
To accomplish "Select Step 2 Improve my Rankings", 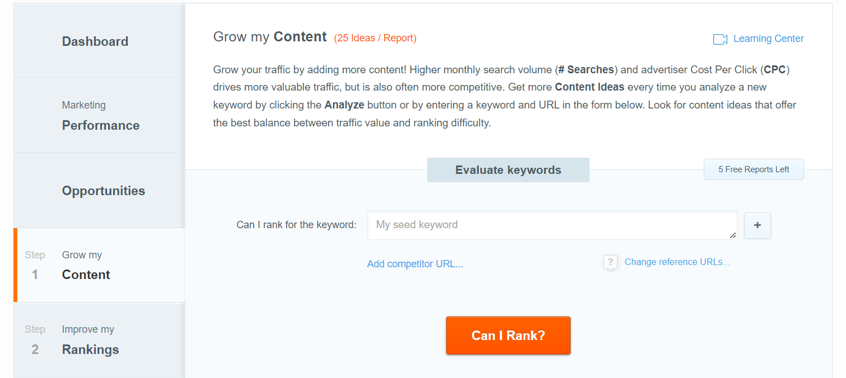I will coord(99,340).
